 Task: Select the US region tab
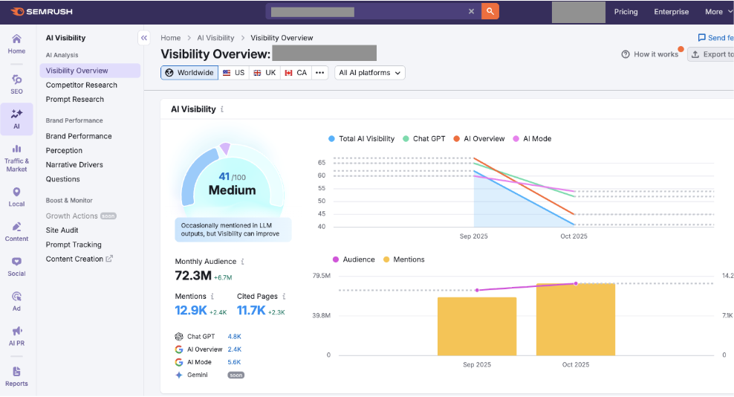click(234, 73)
